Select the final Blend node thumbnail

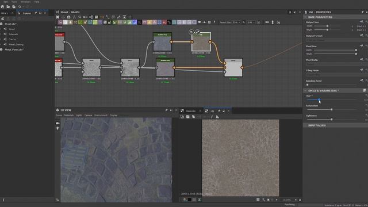coord(233,68)
